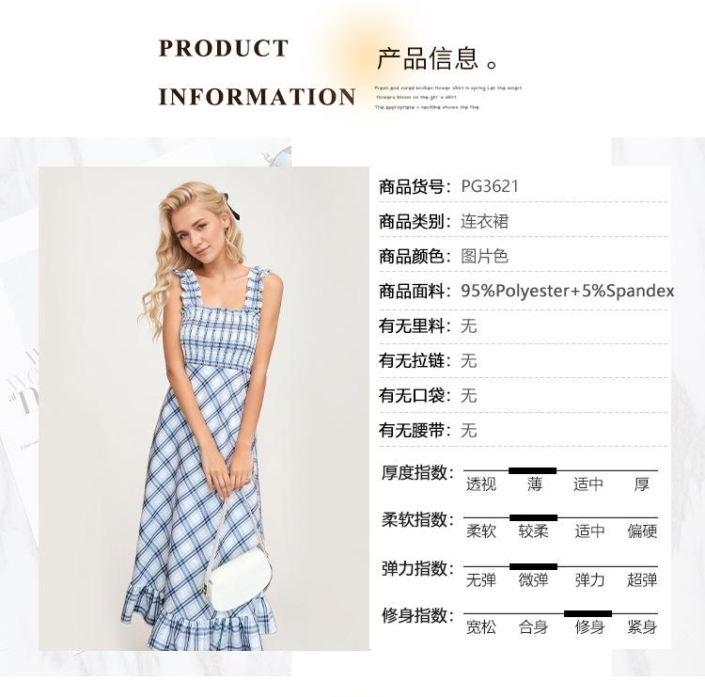Image resolution: width=705 pixels, height=697 pixels.
Task: Click the 紧身 label on fit scale
Action: (x=642, y=626)
